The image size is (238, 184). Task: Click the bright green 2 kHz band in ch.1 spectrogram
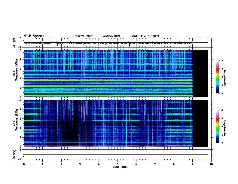click(x=108, y=86)
